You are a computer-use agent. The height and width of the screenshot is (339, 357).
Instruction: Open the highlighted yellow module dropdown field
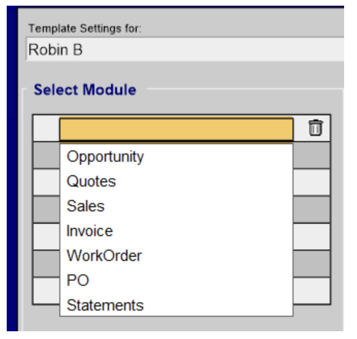click(176, 129)
